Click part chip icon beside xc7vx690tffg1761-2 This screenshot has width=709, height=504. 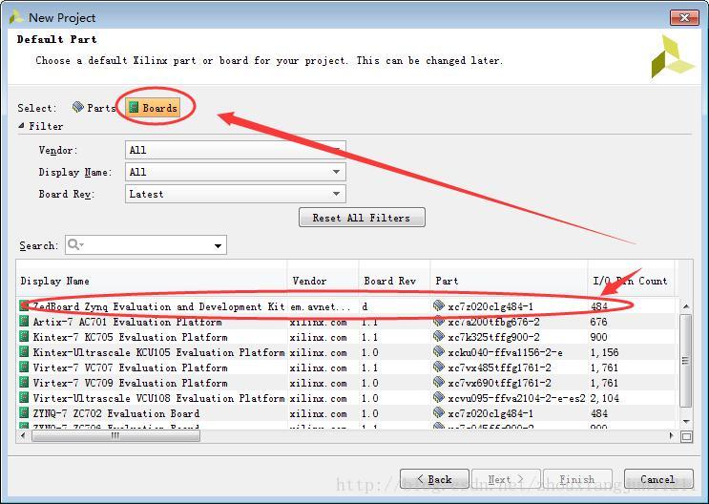tap(439, 383)
